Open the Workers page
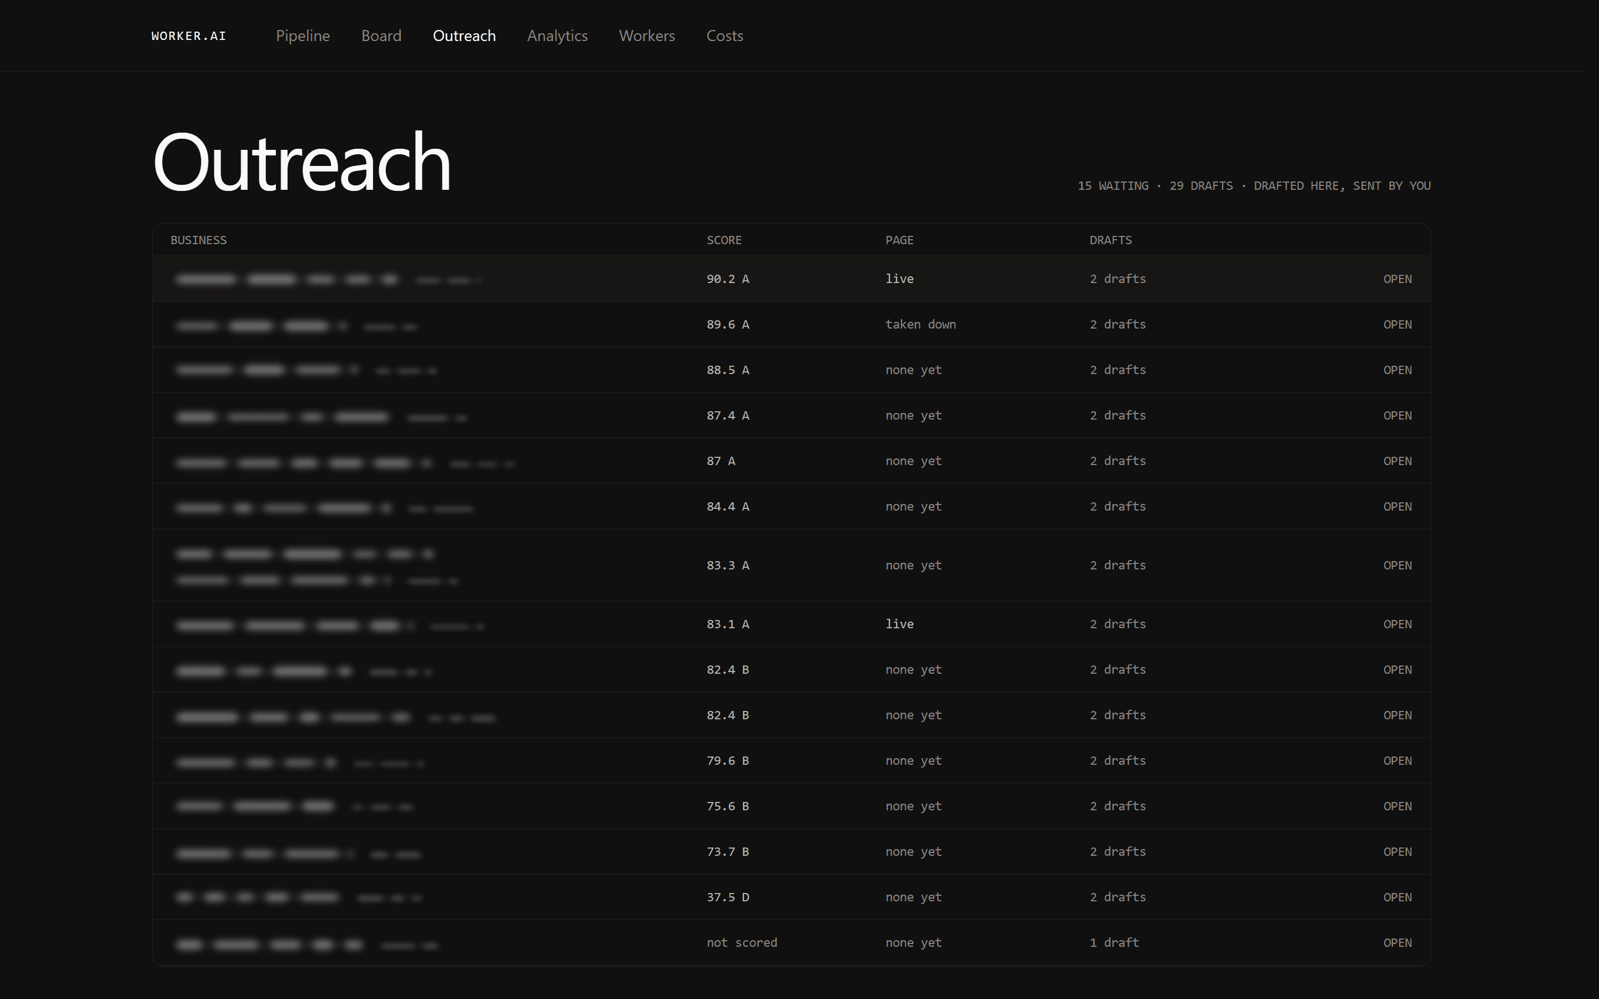 click(x=647, y=36)
